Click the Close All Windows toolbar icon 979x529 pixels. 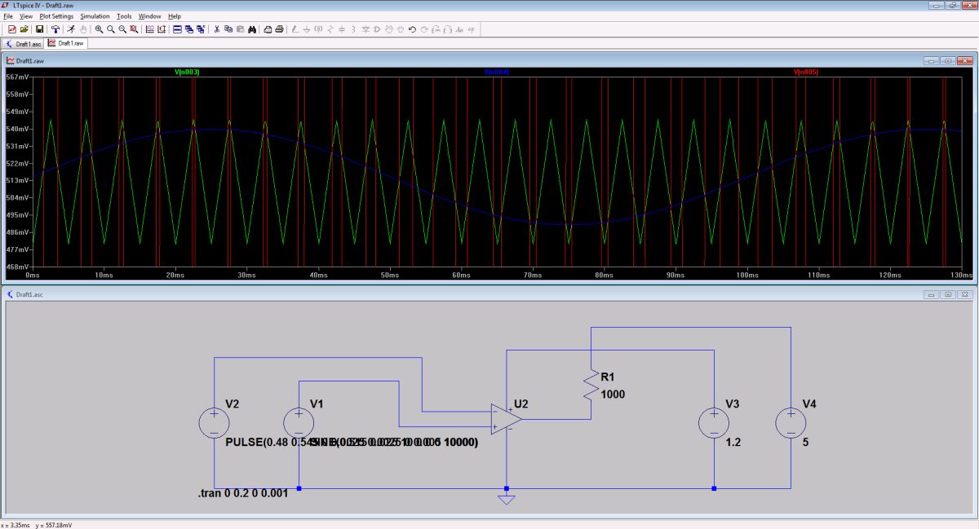click(201, 29)
